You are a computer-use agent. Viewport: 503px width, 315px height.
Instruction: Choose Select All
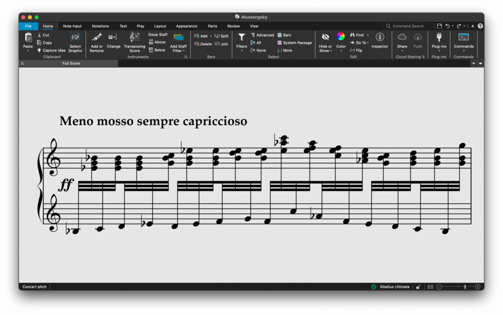(256, 43)
